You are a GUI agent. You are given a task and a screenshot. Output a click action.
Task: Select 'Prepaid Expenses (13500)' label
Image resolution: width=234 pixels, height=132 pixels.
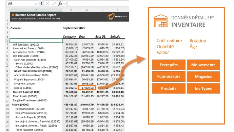coord(29,80)
